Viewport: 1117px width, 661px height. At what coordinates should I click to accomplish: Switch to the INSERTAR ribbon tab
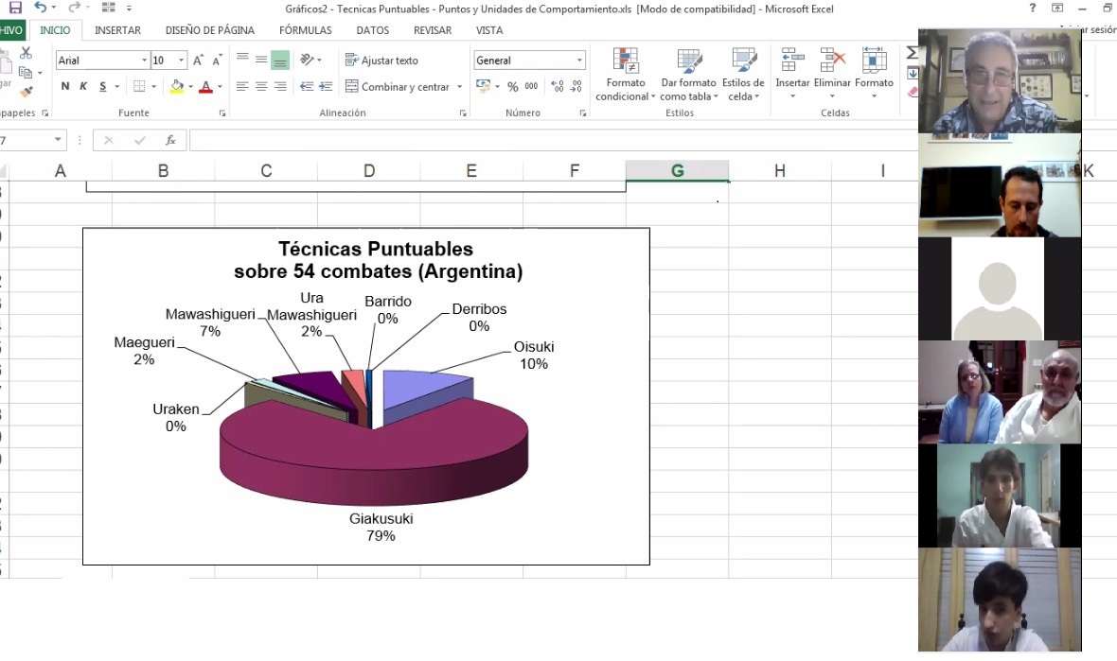[117, 30]
